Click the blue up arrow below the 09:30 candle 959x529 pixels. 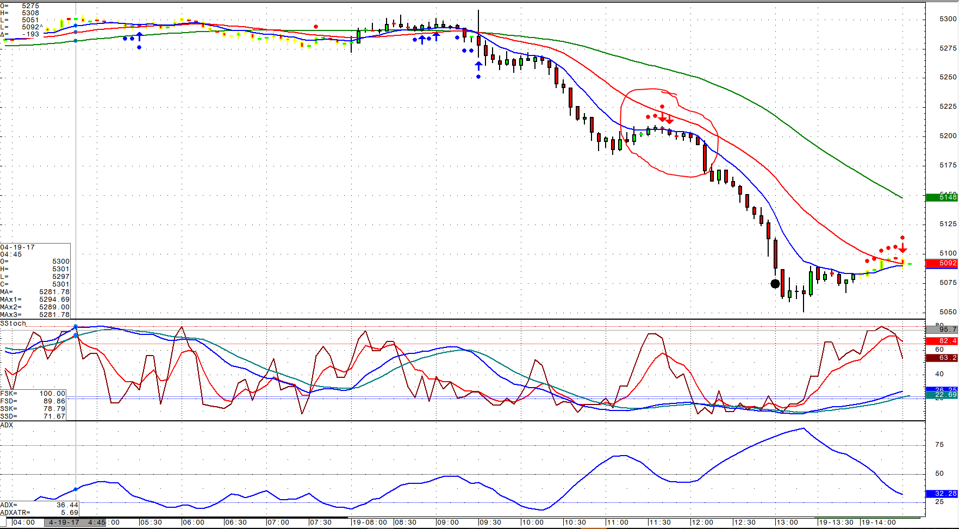click(478, 66)
